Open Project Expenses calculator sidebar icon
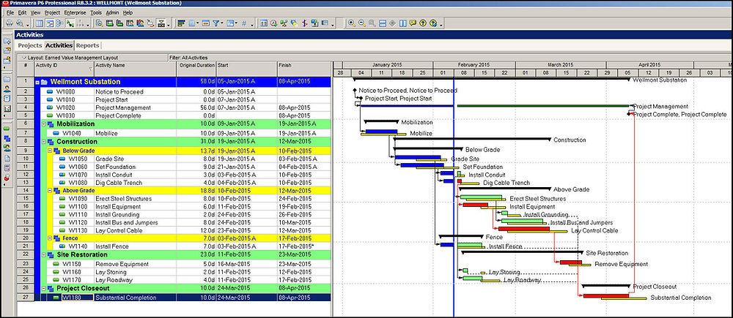The width and height of the screenshot is (733, 318). pos(7,168)
